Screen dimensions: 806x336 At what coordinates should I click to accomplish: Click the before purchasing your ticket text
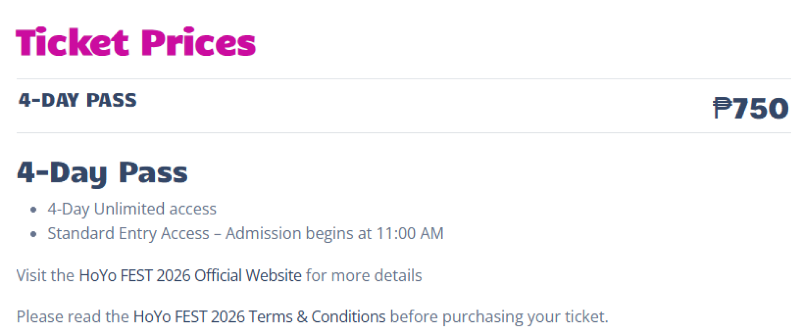click(x=499, y=317)
